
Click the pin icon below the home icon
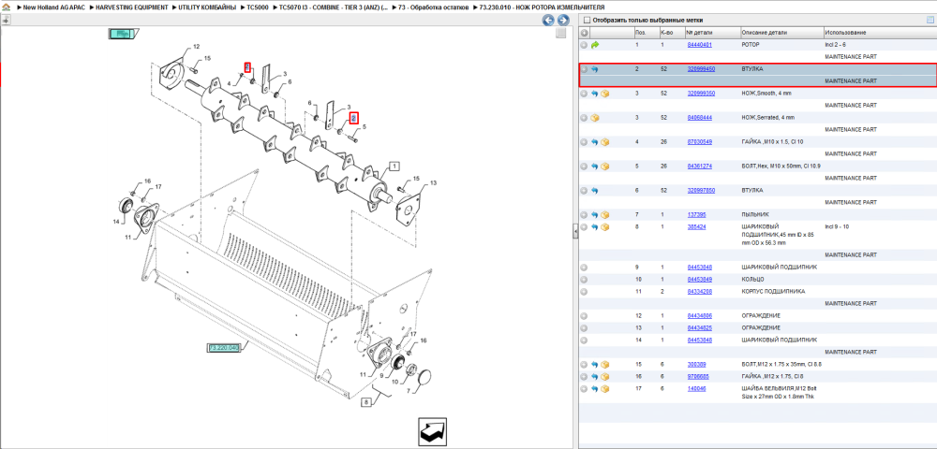[6, 20]
